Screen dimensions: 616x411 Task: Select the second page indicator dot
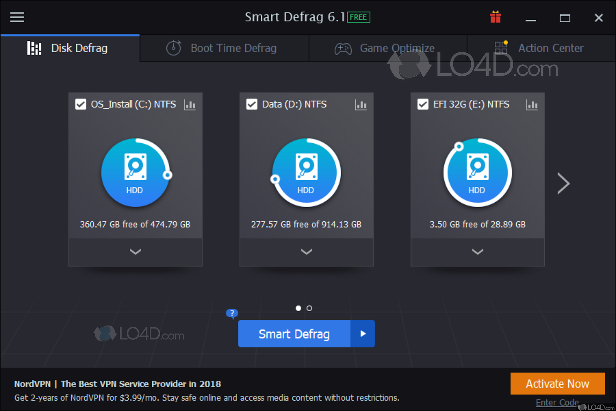point(309,308)
